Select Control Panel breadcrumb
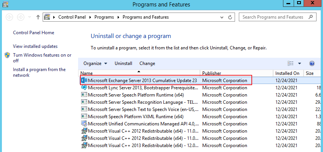 72,17
